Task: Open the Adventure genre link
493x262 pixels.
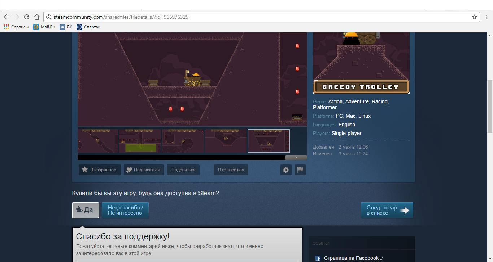Action: [357, 101]
